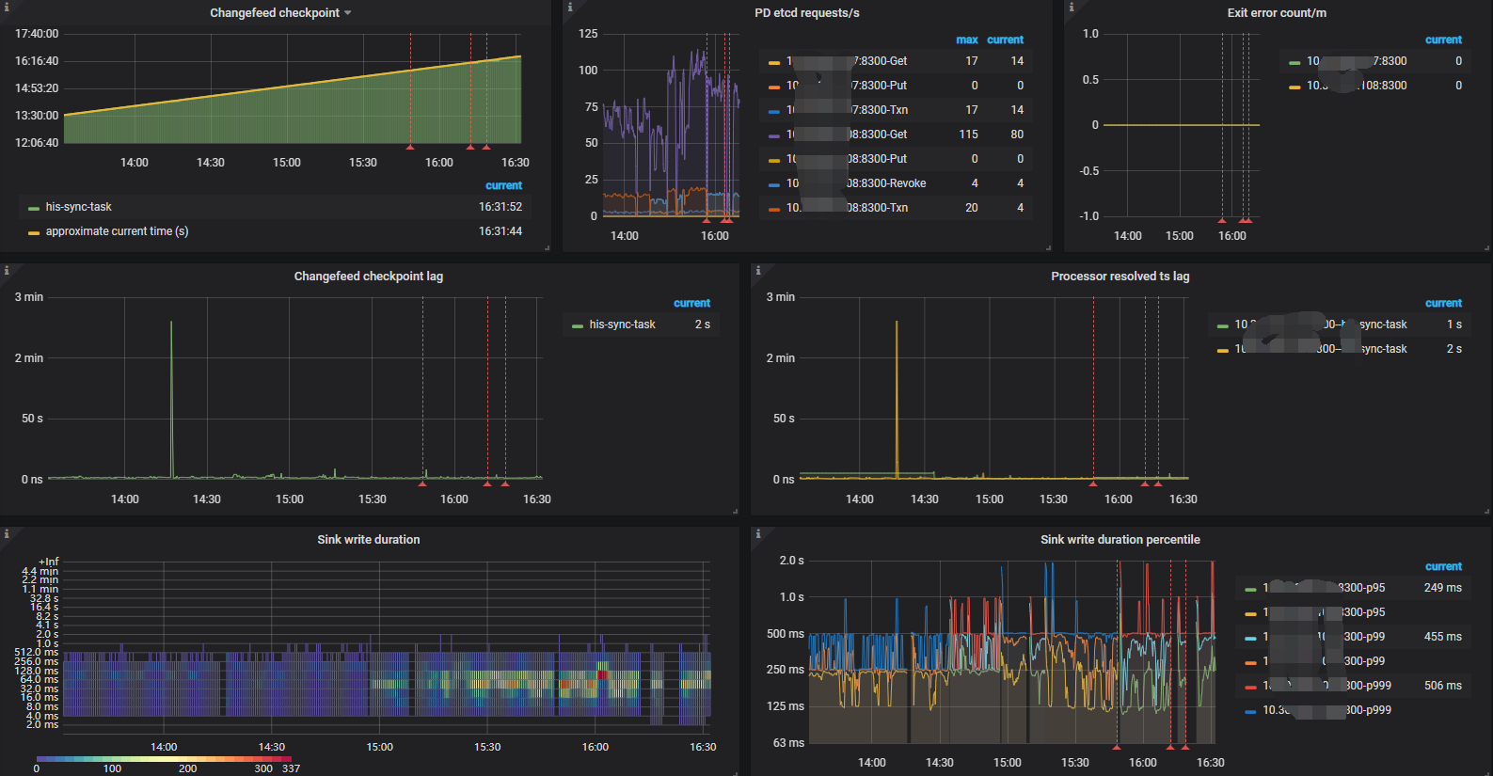
Task: Click the heatmap color scale legend bar
Action: (x=164, y=758)
